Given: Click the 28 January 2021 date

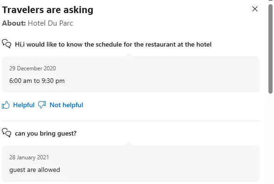Looking at the screenshot, I should [x=29, y=157].
